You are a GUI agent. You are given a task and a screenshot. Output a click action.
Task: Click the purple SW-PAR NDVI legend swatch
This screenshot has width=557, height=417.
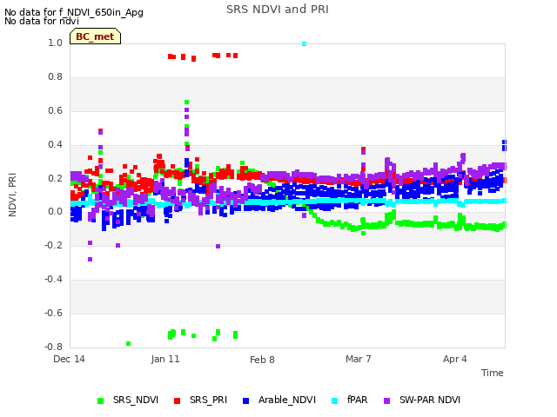click(387, 400)
